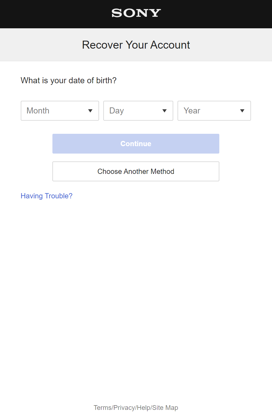Expand the Day selection box
This screenshot has width=272, height=414.
pyautogui.click(x=138, y=111)
